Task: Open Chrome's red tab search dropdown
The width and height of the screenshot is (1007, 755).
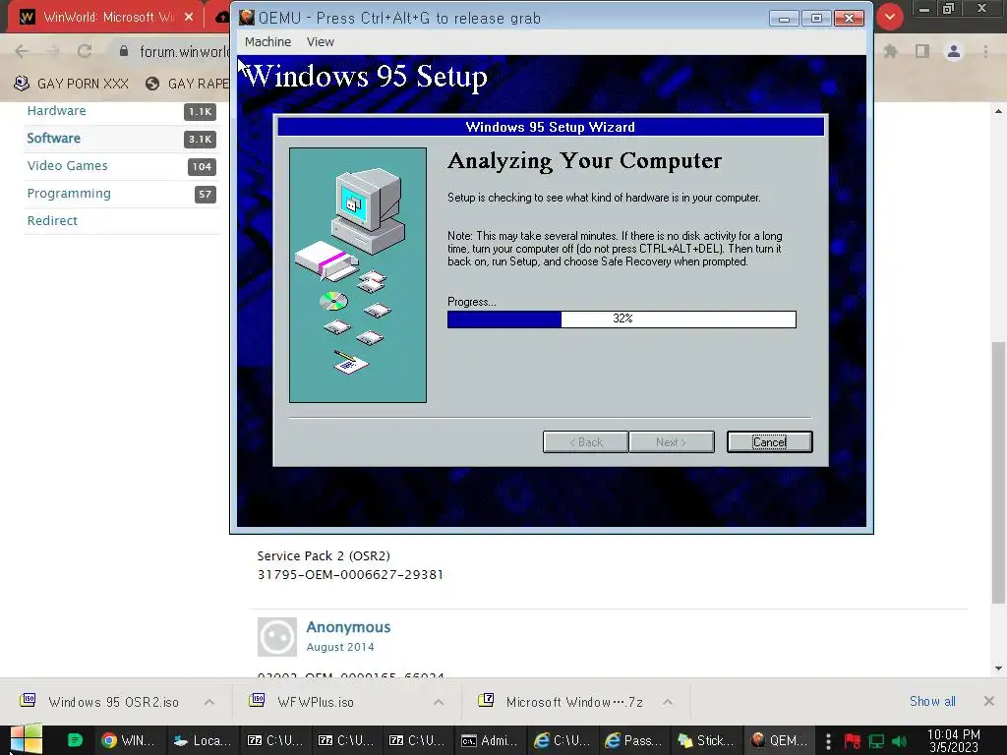Action: [x=889, y=17]
